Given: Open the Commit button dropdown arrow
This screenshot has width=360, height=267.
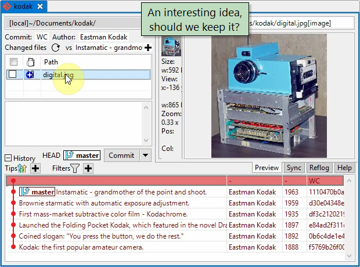Looking at the screenshot, I should 145,156.
